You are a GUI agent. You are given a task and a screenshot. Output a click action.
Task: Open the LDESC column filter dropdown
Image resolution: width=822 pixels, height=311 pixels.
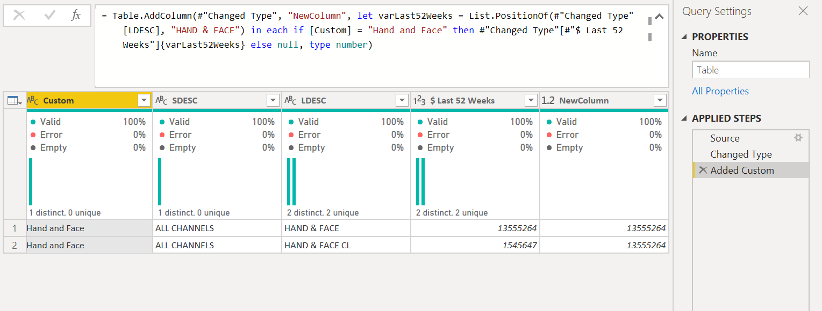[x=402, y=100]
